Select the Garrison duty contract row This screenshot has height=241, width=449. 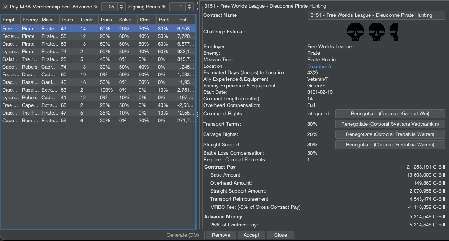(98, 82)
